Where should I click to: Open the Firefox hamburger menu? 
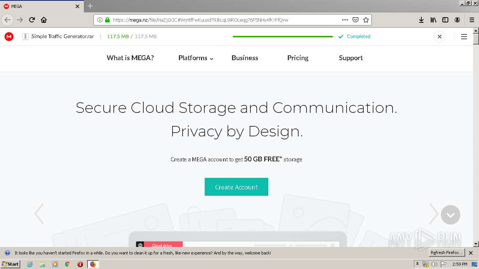tap(472, 20)
